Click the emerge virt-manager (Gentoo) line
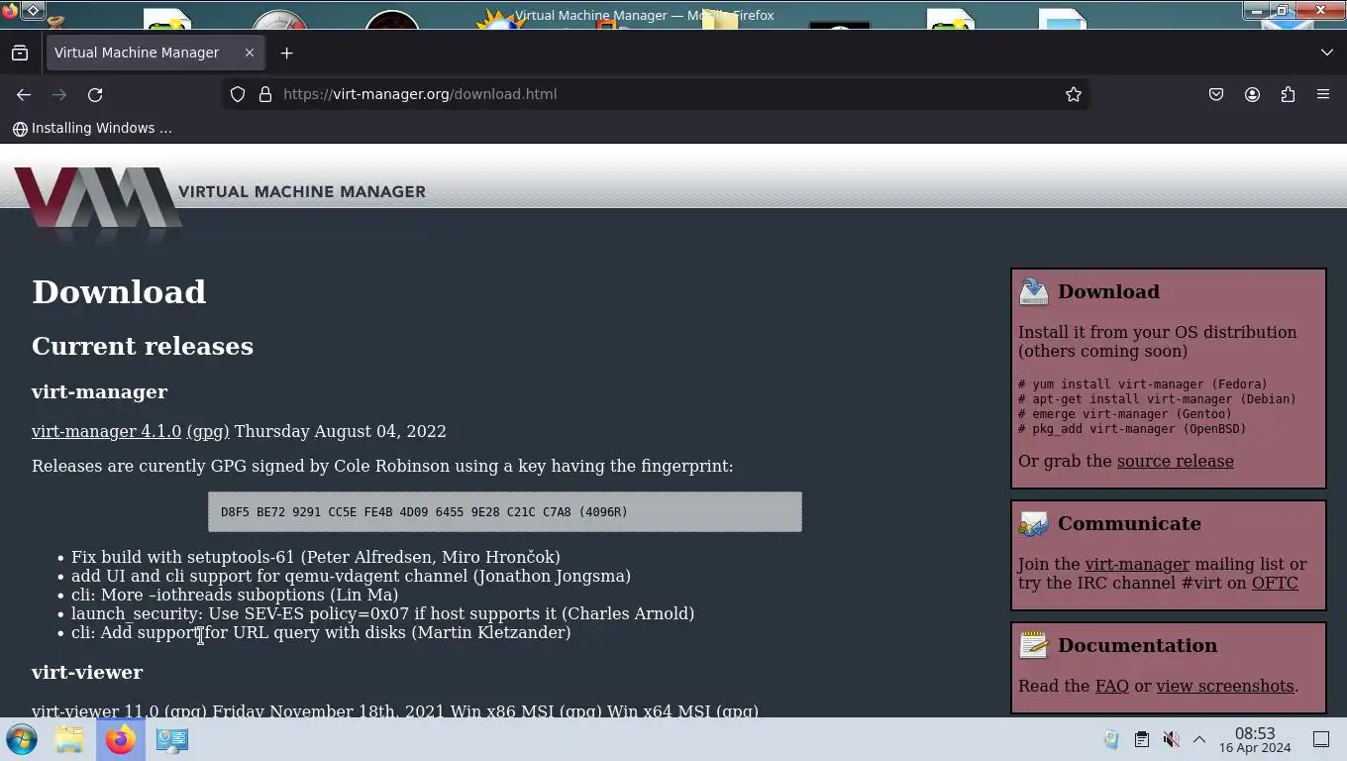This screenshot has height=761, width=1347. click(1125, 414)
